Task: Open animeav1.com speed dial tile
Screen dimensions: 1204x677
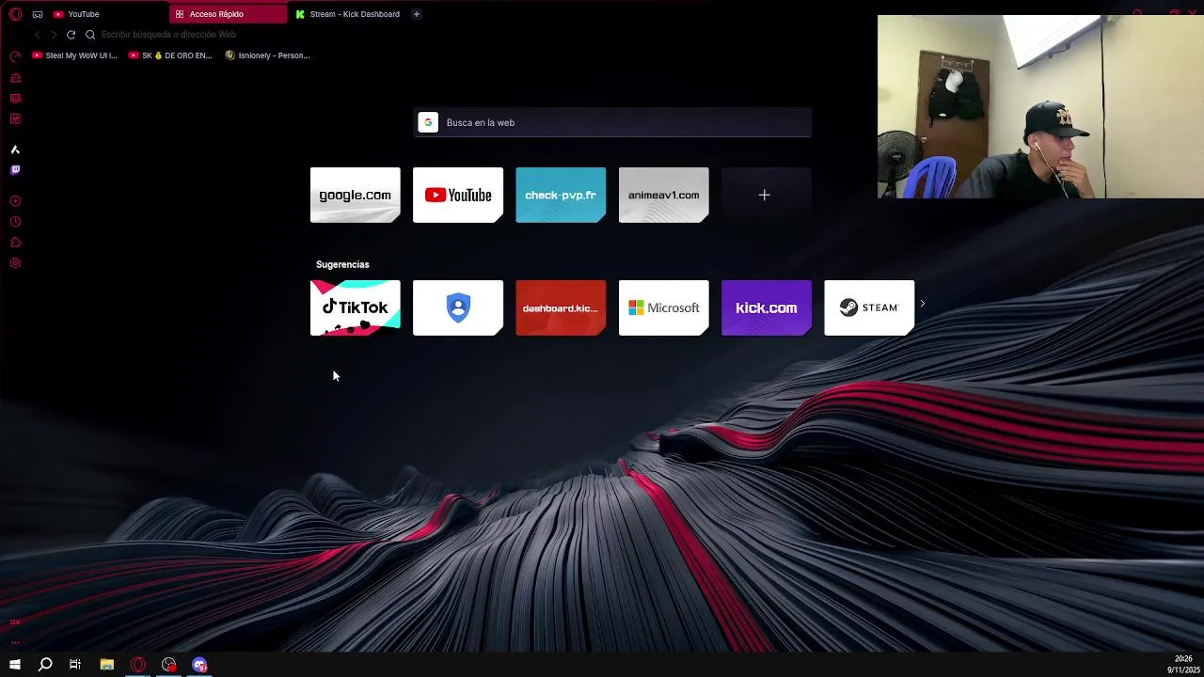Action: (x=663, y=195)
